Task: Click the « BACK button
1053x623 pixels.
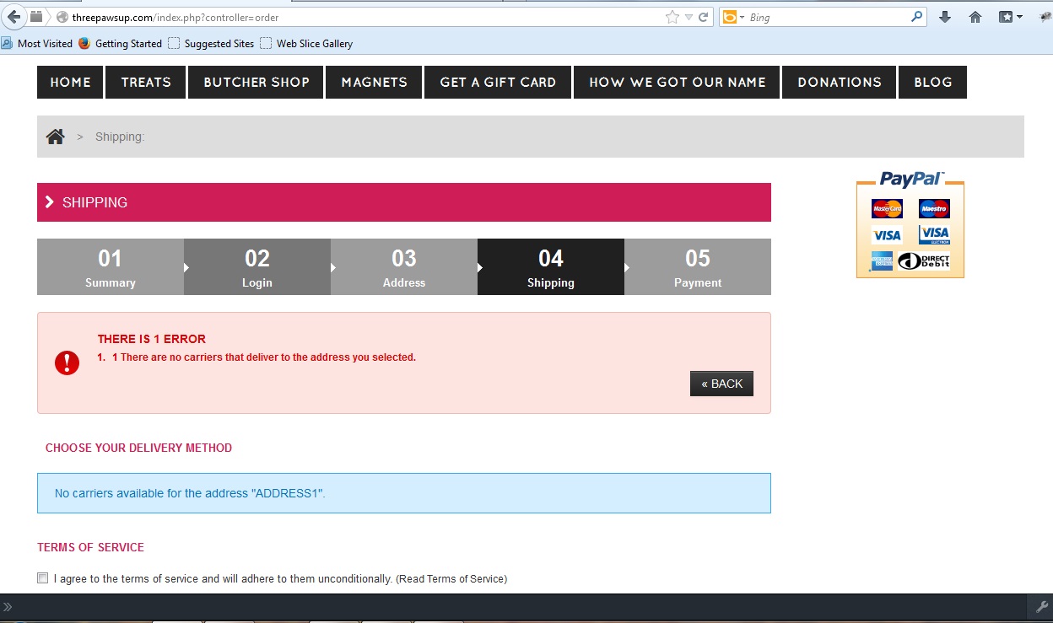Action: (721, 384)
